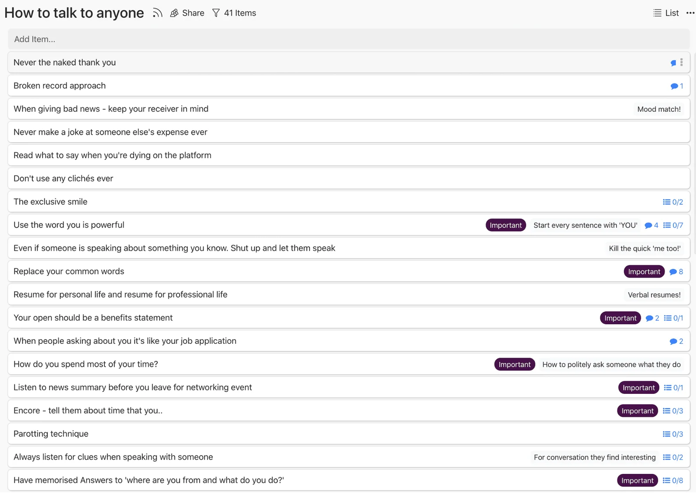The width and height of the screenshot is (696, 493).
Task: Click the note How to politely ask someone
Action: click(611, 364)
